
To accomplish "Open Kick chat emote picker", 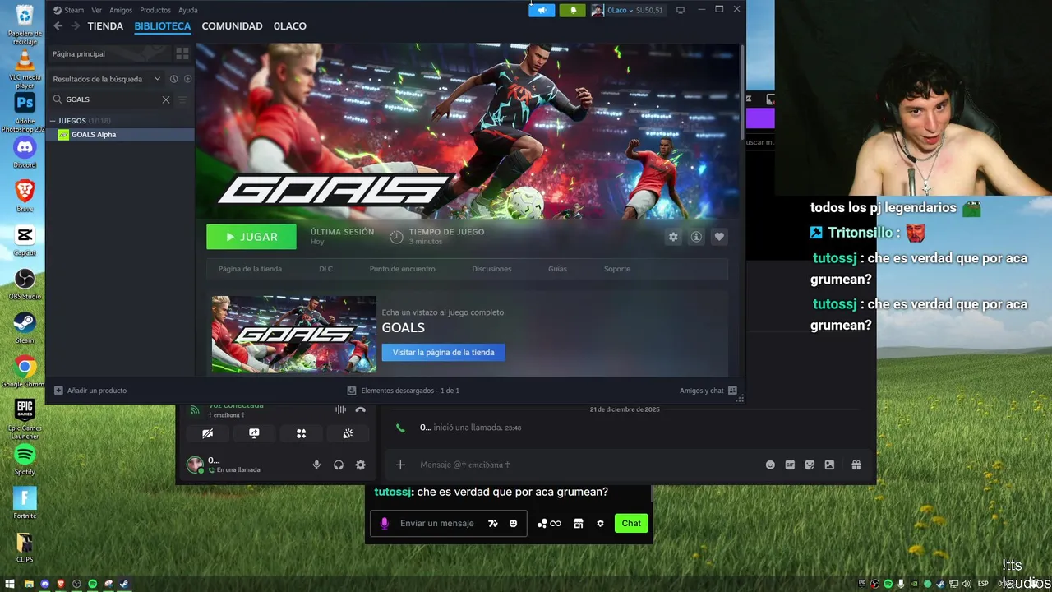I will [x=513, y=523].
